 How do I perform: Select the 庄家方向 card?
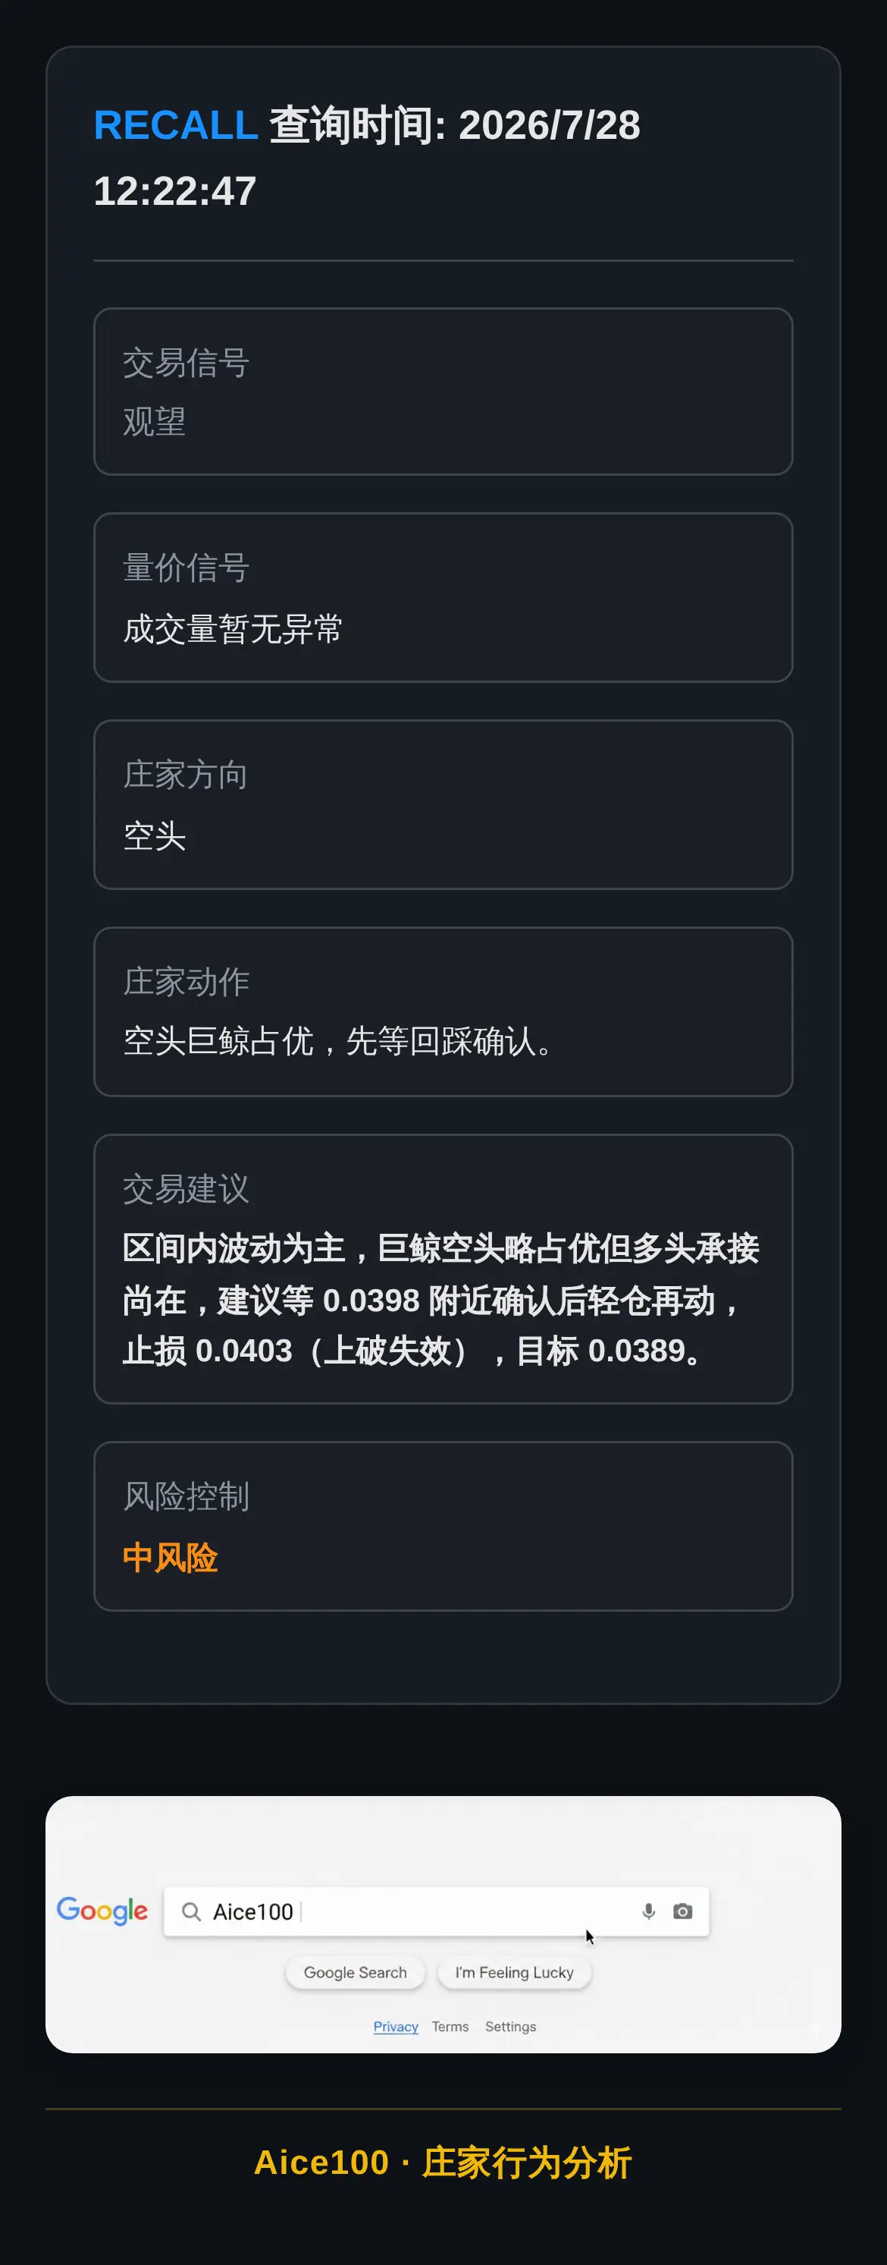point(443,804)
